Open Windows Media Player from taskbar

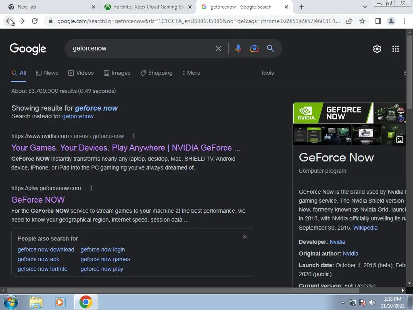coord(60,302)
